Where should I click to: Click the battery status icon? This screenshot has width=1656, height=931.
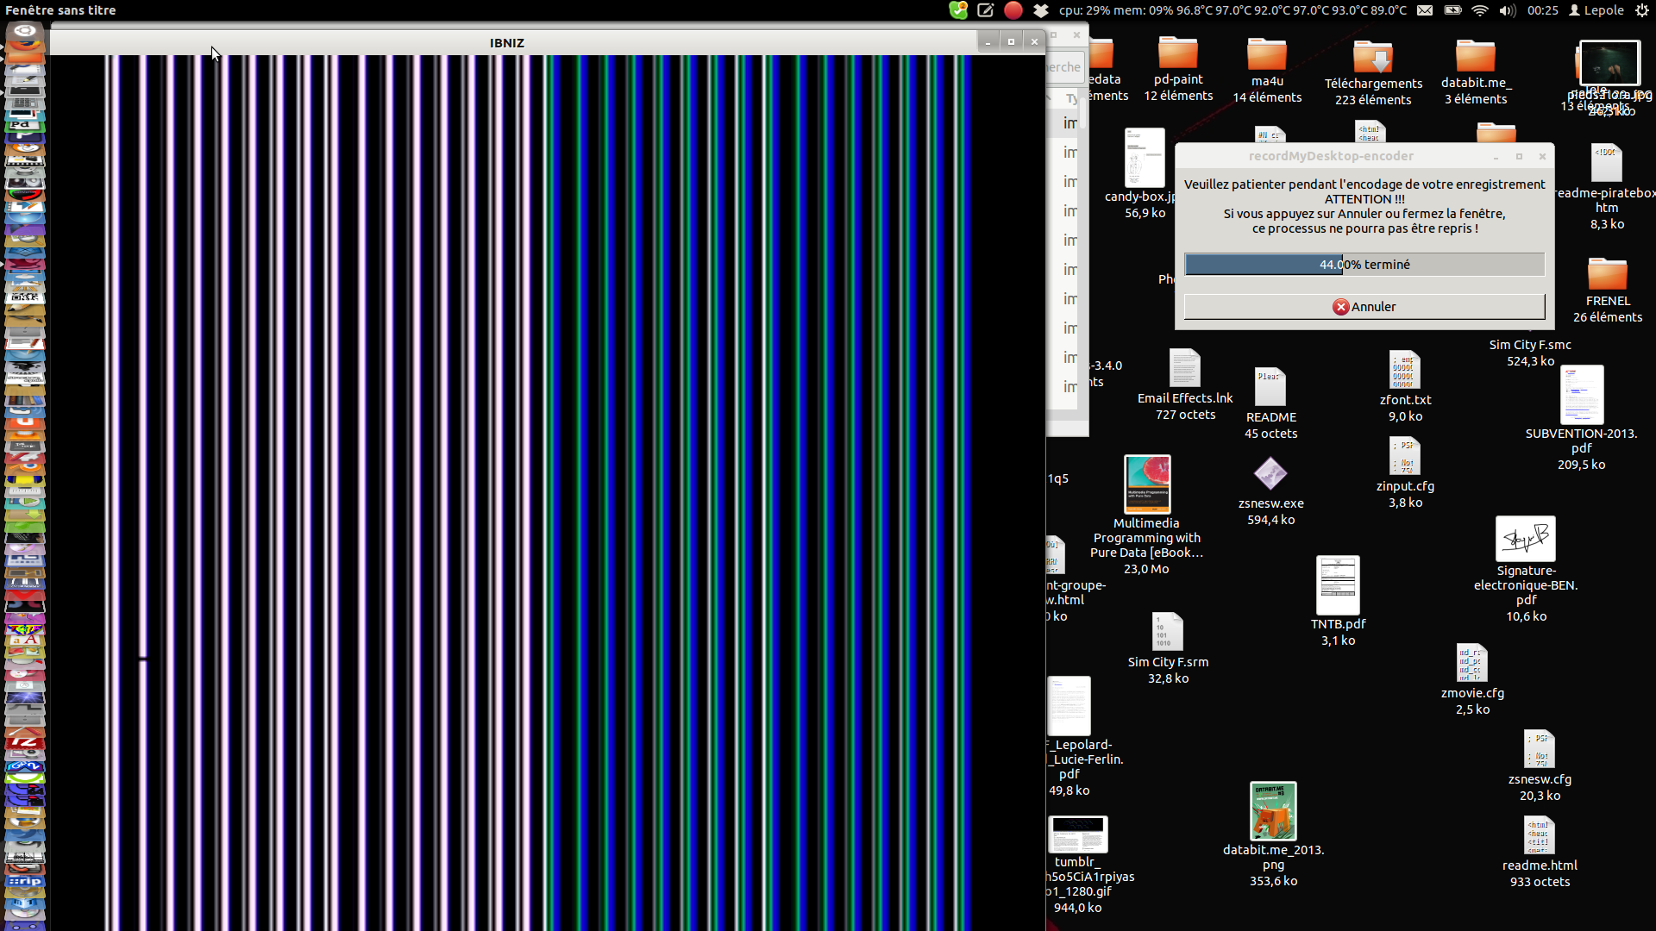click(x=1452, y=10)
